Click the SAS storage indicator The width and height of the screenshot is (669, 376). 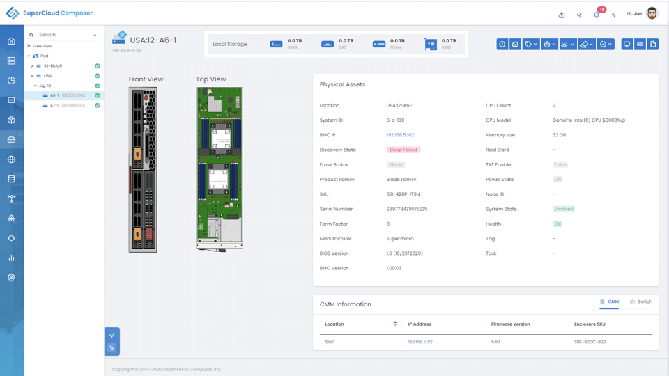337,44
